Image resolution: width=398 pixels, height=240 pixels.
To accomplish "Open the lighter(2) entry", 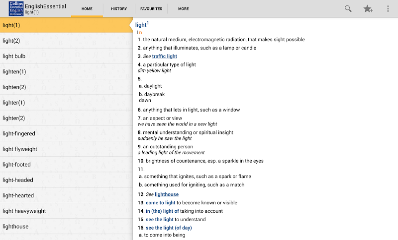I will pos(66,118).
